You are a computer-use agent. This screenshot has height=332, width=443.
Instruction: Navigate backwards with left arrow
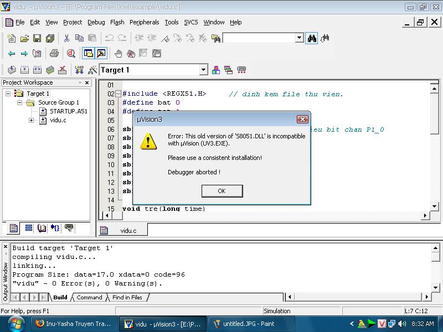[x=12, y=53]
